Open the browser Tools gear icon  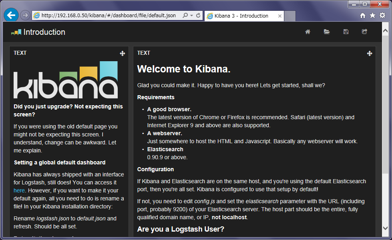coord(382,16)
